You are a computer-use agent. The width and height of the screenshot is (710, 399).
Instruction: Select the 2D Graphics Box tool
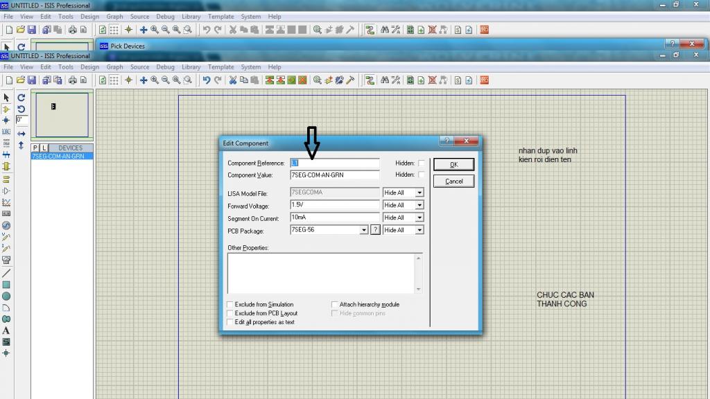click(x=6, y=285)
